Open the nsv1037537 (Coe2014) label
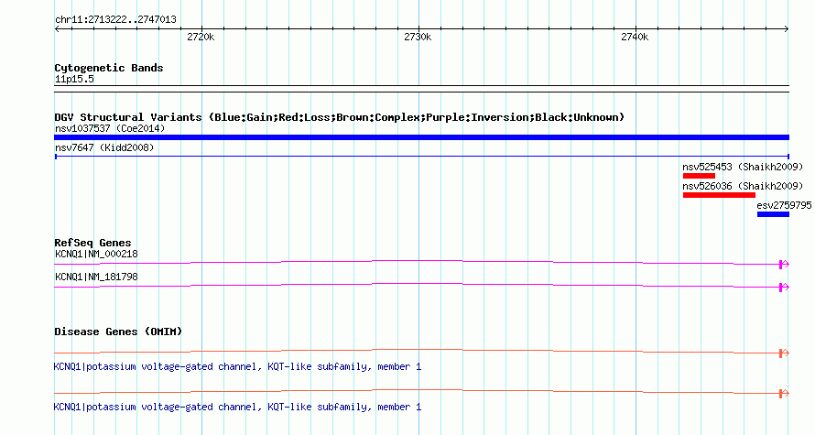 pyautogui.click(x=110, y=128)
